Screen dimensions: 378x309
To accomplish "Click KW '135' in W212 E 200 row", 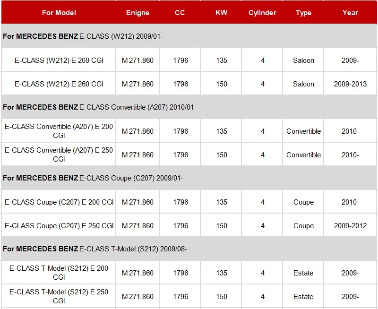I will tap(222, 60).
